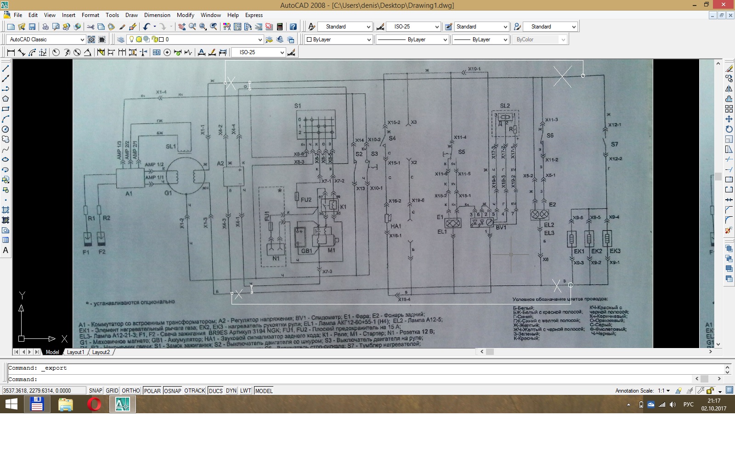Open the Workspace Settings gear icon
Image resolution: width=735 pixels, height=450 pixels.
coord(91,39)
